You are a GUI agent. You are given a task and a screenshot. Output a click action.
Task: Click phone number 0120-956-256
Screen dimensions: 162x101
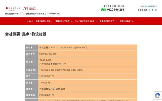(x=115, y=10)
